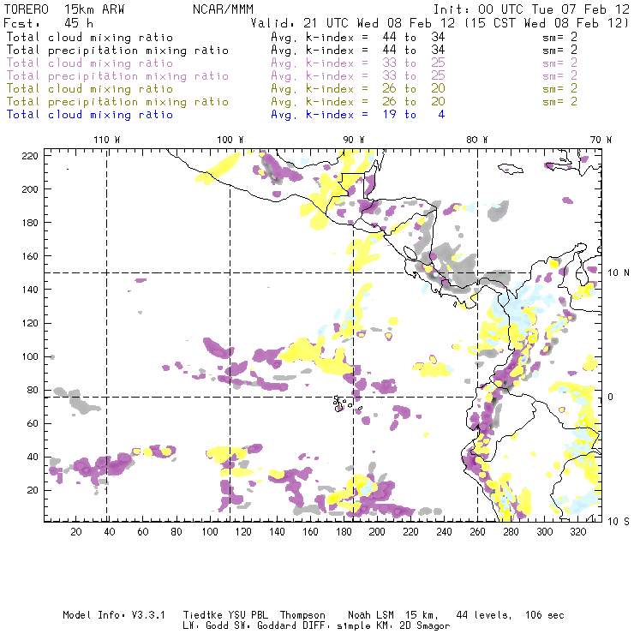This screenshot has width=634, height=634.
Task: Click purple 'Total precipitation mixing ratio' legend label
Action: pyautogui.click(x=117, y=76)
